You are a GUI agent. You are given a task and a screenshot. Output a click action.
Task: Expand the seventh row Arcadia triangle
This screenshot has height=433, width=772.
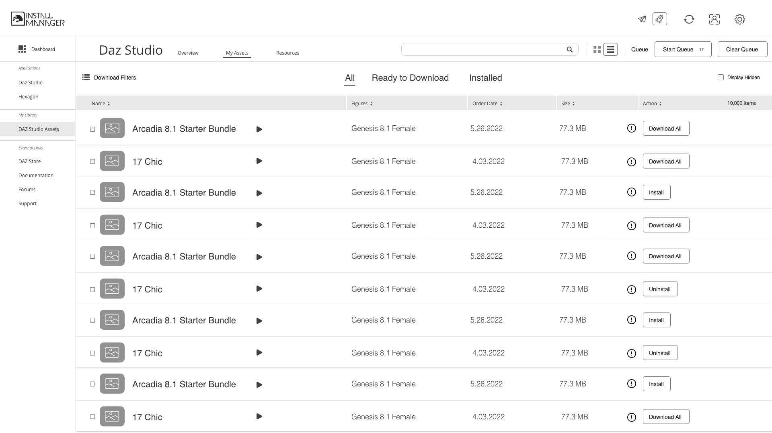pyautogui.click(x=259, y=321)
